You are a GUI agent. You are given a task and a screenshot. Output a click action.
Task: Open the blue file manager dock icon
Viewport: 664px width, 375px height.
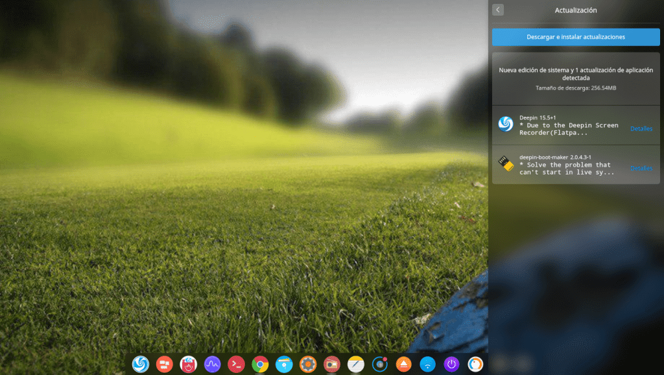point(284,365)
